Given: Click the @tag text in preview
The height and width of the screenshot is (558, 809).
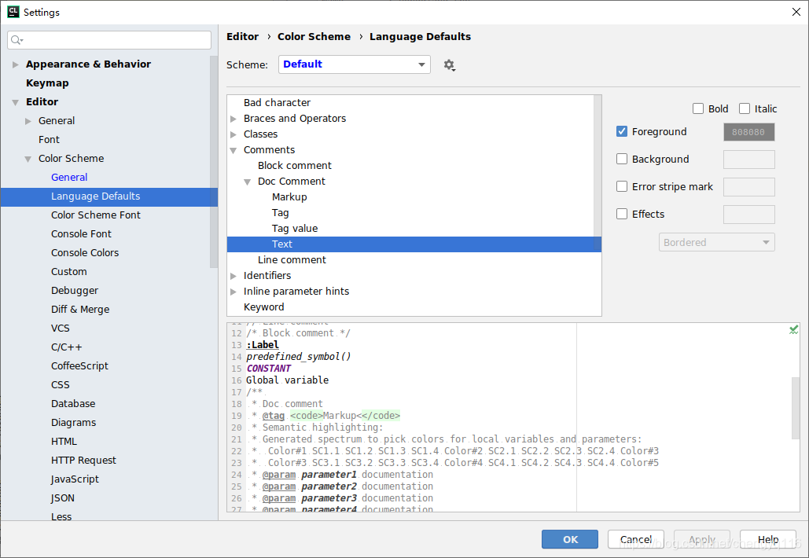Looking at the screenshot, I should 274,416.
